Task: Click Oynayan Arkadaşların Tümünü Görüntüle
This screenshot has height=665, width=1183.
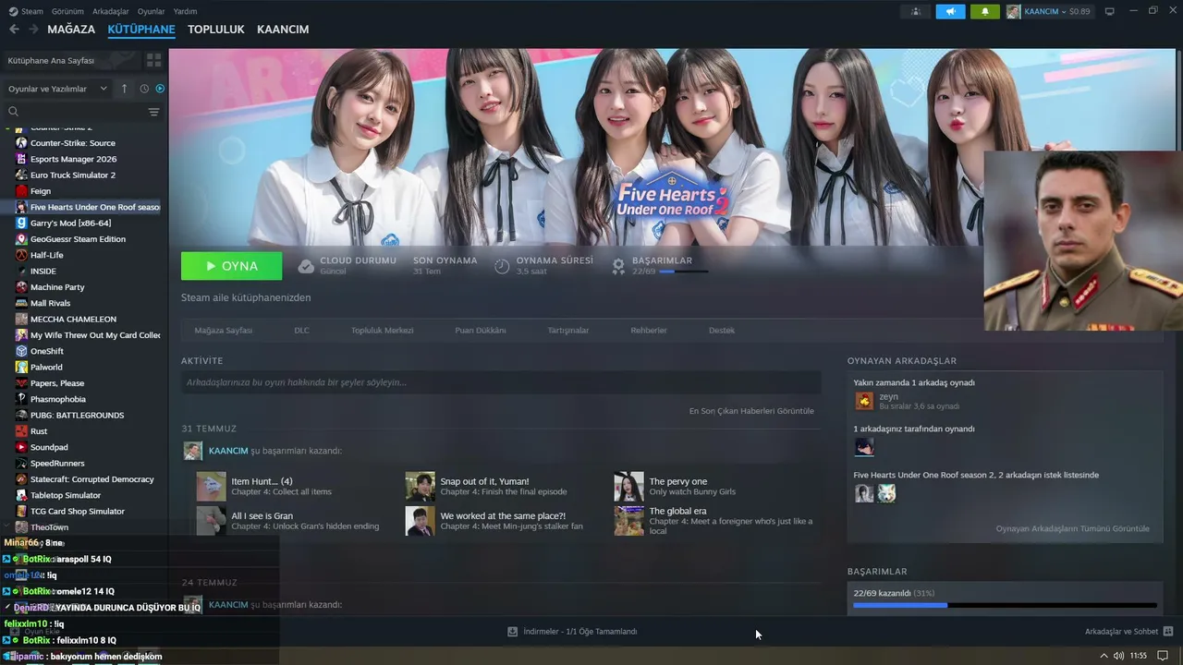Action: [1073, 528]
